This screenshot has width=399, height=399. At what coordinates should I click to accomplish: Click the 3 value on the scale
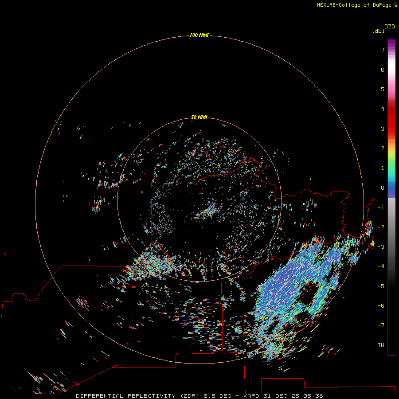tap(383, 129)
